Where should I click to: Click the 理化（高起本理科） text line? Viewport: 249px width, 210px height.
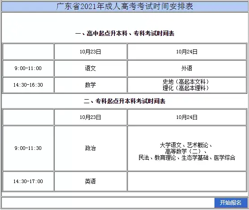(186, 88)
